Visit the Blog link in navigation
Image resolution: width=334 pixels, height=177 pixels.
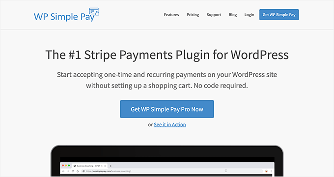click(233, 15)
